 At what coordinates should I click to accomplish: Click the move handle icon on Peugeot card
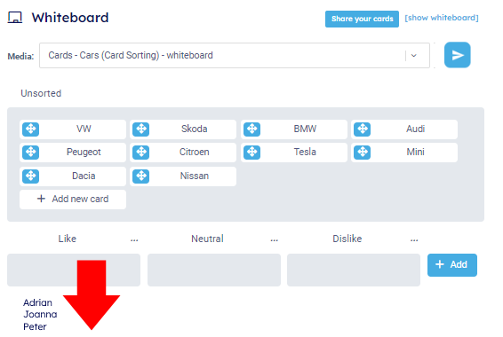[x=31, y=153]
